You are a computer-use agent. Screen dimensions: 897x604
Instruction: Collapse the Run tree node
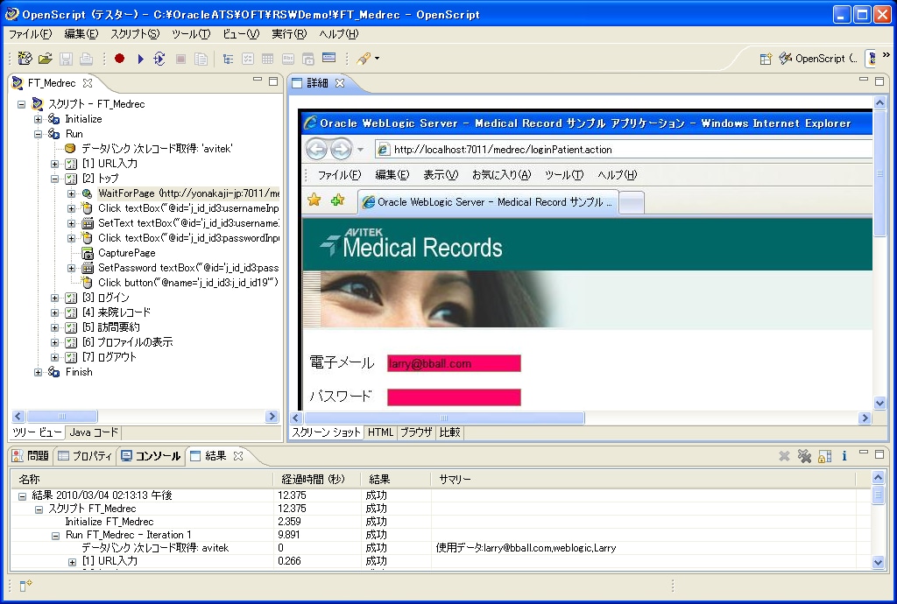38,134
